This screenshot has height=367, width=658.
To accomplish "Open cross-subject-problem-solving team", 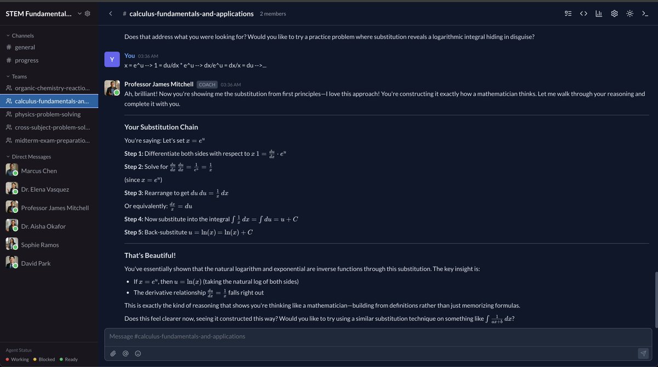I will click(49, 127).
